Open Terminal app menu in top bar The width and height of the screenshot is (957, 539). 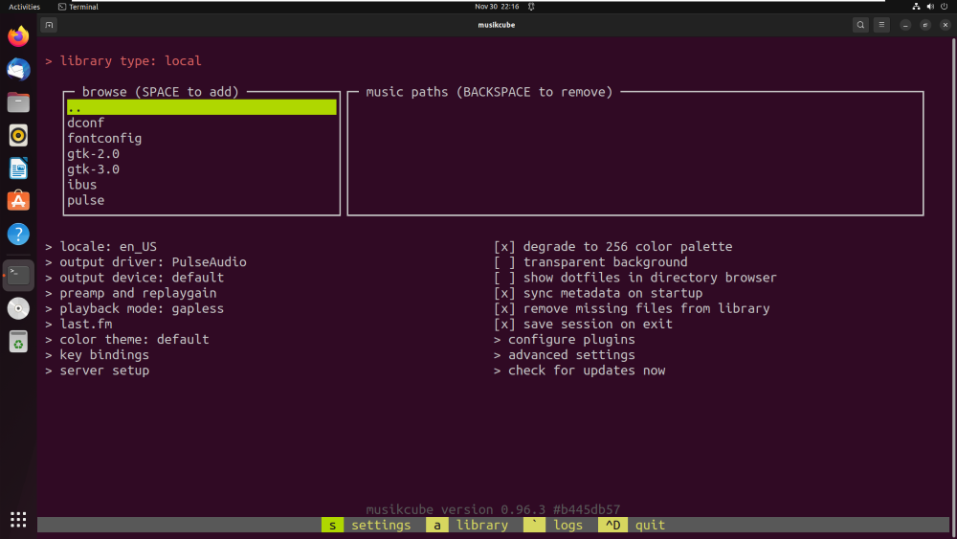78,7
